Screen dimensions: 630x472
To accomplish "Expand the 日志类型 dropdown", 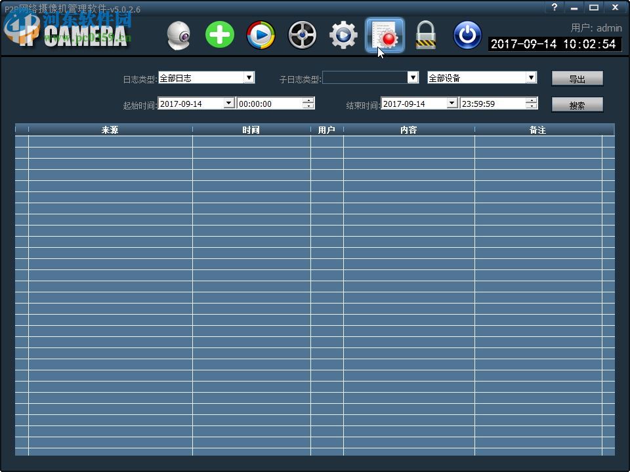I will [x=249, y=77].
